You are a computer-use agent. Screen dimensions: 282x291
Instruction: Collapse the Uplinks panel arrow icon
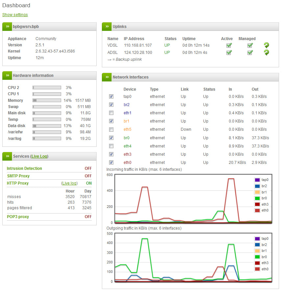click(x=107, y=27)
